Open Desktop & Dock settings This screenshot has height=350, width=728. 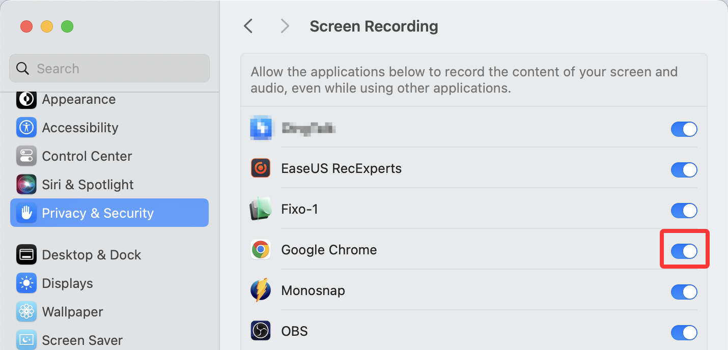(92, 255)
